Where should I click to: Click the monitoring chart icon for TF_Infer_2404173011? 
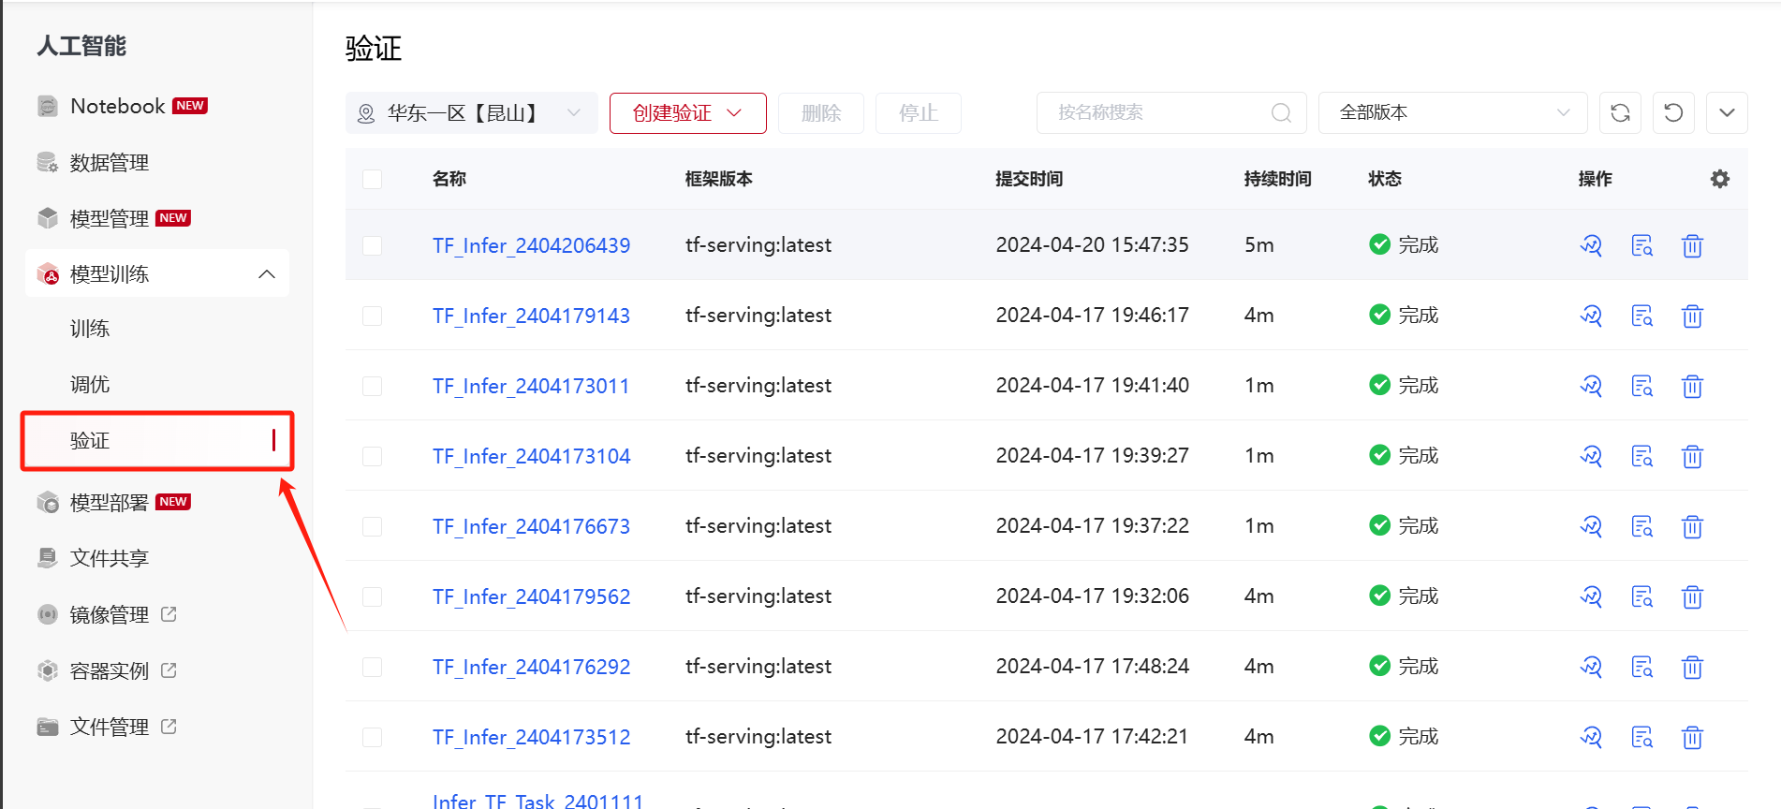pos(1591,386)
